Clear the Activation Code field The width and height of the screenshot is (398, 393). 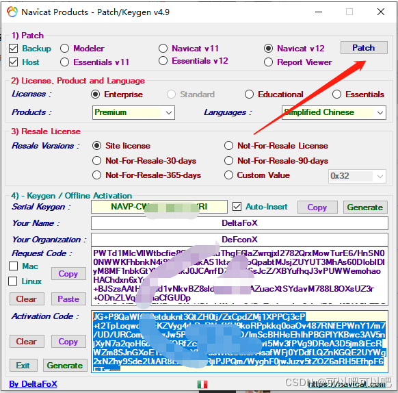(x=27, y=341)
